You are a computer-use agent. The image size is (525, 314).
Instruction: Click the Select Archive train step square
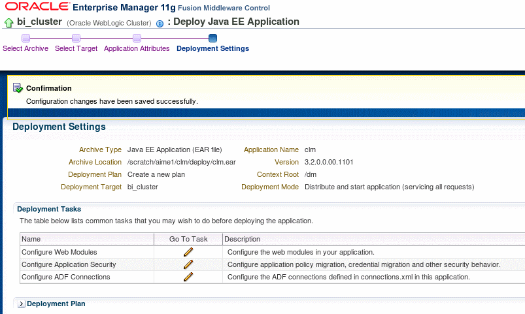click(x=25, y=38)
